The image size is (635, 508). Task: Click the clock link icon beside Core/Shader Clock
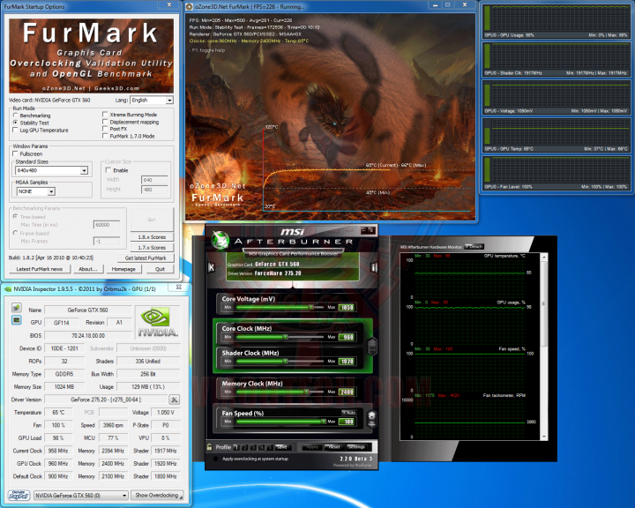[x=372, y=347]
